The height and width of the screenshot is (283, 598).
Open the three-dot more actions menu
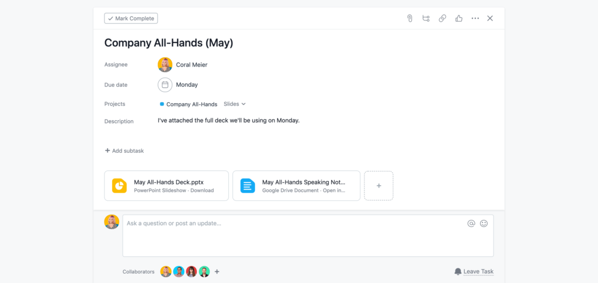click(475, 18)
